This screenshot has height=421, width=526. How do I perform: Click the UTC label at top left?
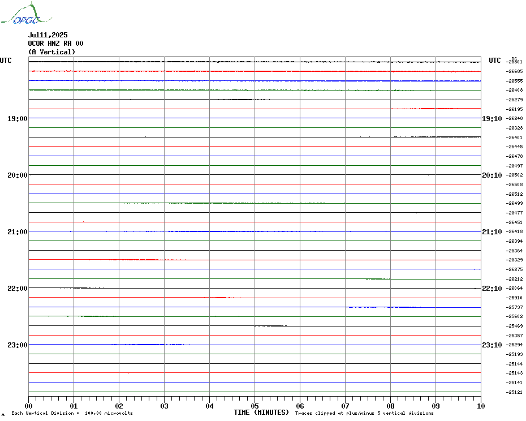point(6,61)
